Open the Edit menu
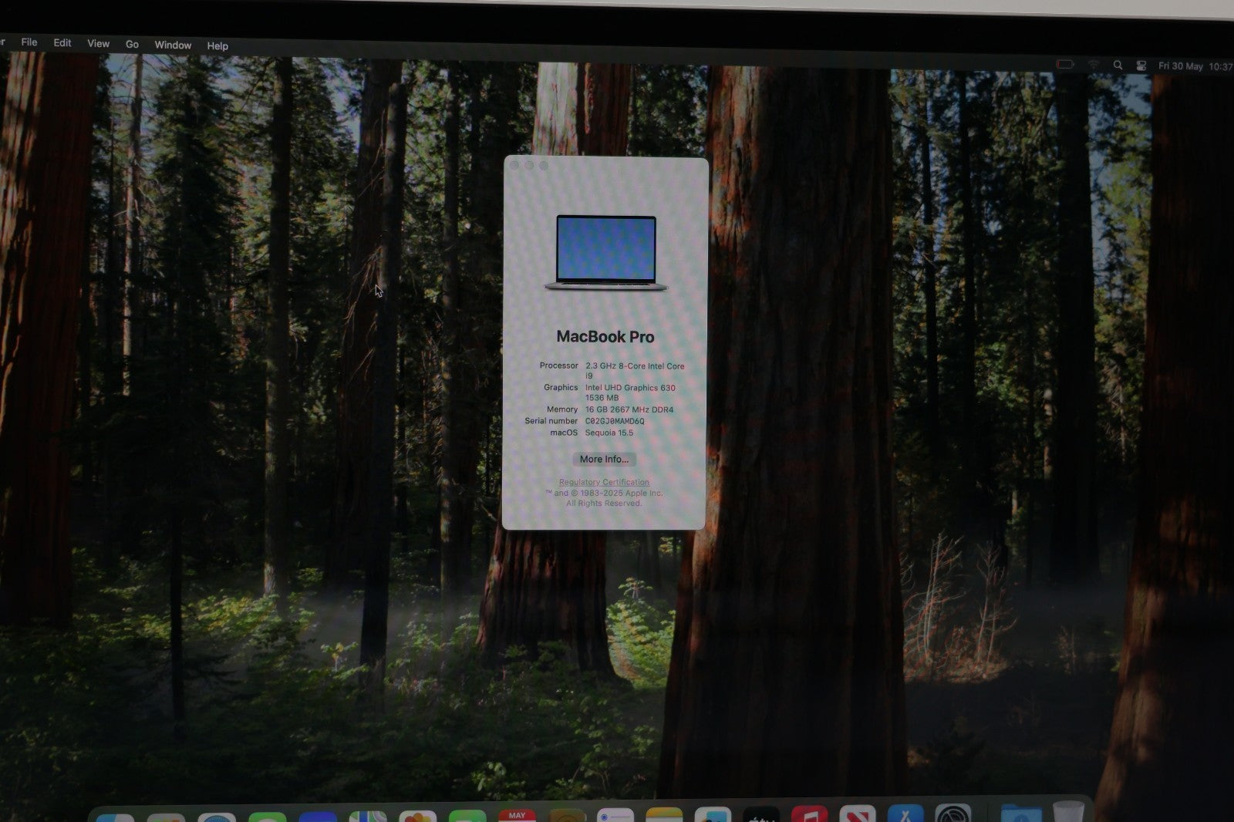 click(62, 43)
